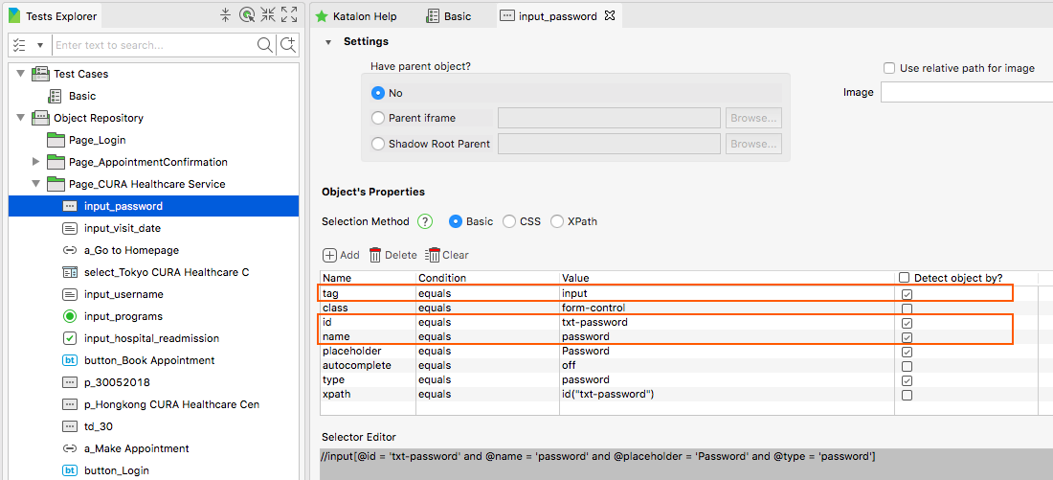
Task: Click the Selection Method help question icon
Action: pos(424,221)
